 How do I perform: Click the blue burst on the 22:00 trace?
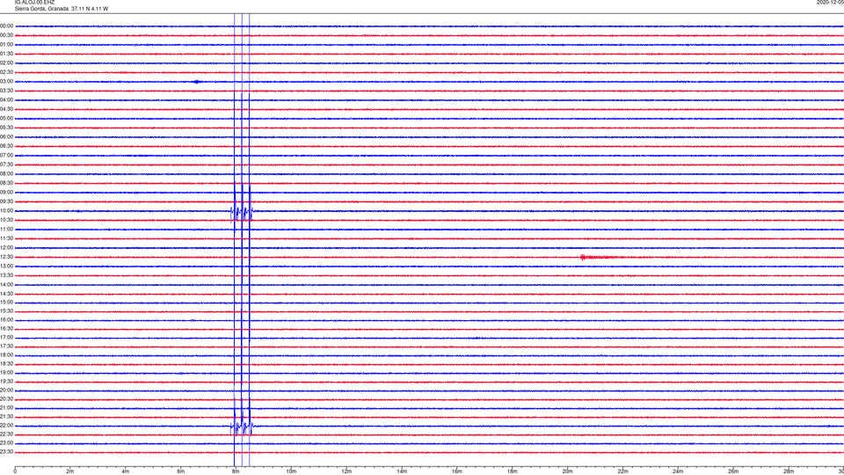click(x=242, y=428)
